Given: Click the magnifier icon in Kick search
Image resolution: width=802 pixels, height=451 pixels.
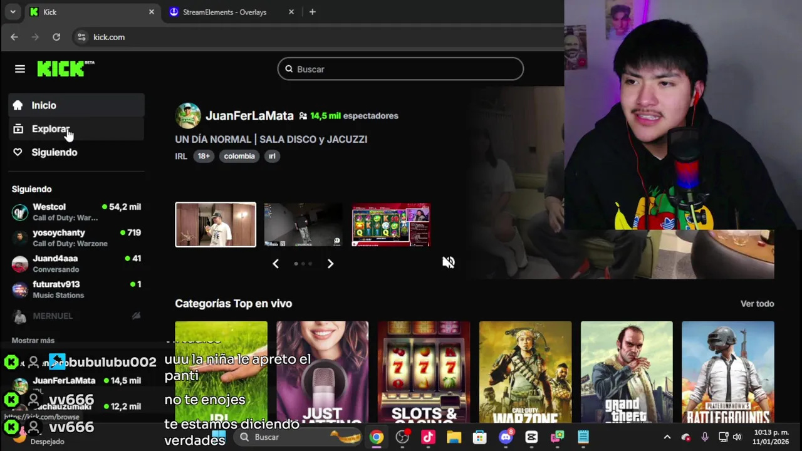Looking at the screenshot, I should coord(289,69).
